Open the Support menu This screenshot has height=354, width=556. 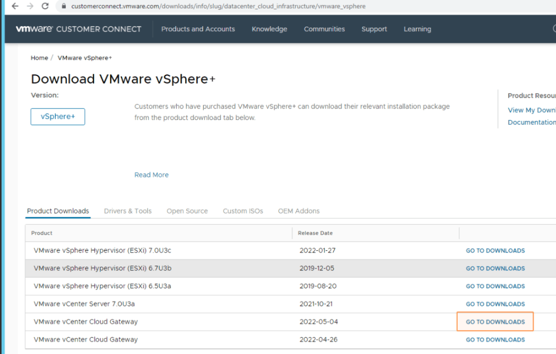click(374, 29)
